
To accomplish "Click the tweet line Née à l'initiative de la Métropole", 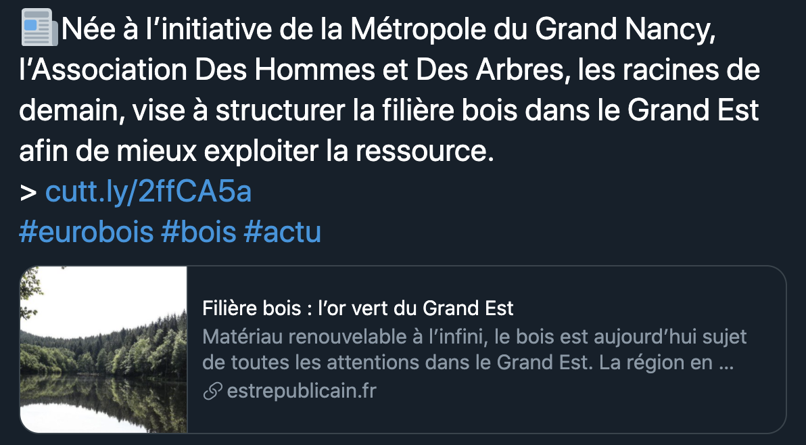I will coord(388,30).
